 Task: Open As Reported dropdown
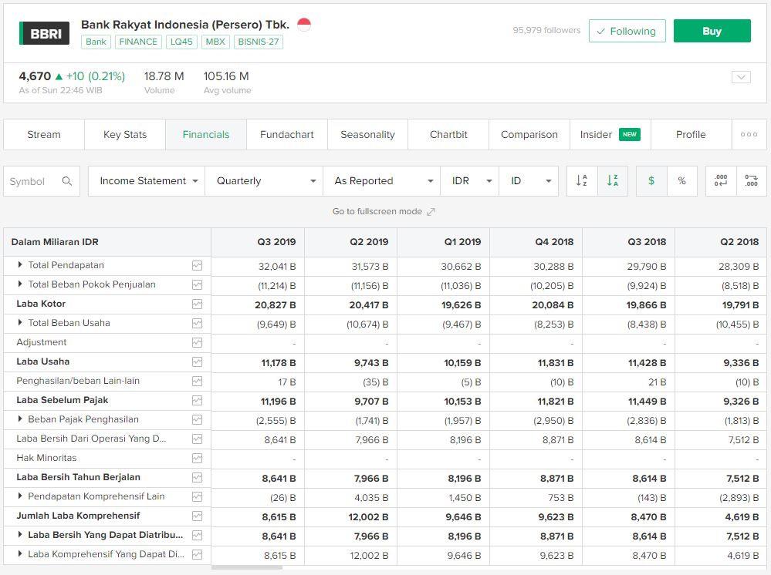[x=381, y=180]
